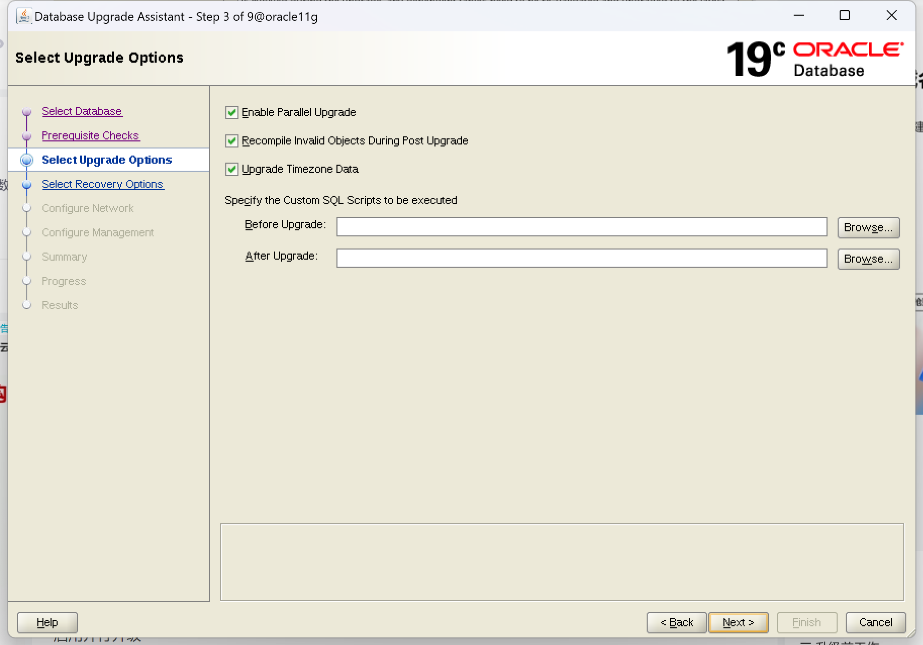The image size is (923, 645).
Task: Click the After Upgrade script path field
Action: click(581, 258)
